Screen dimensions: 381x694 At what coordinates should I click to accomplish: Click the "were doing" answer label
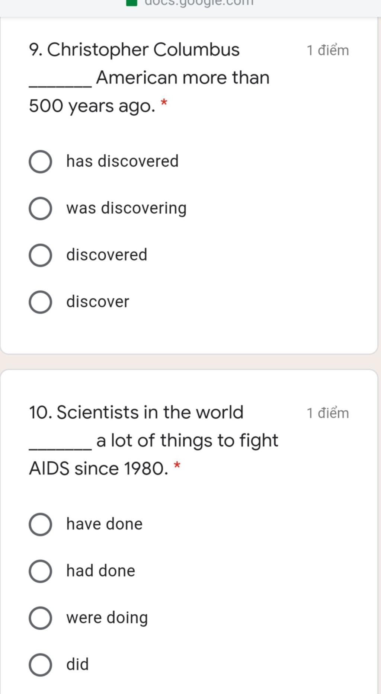coord(107,618)
